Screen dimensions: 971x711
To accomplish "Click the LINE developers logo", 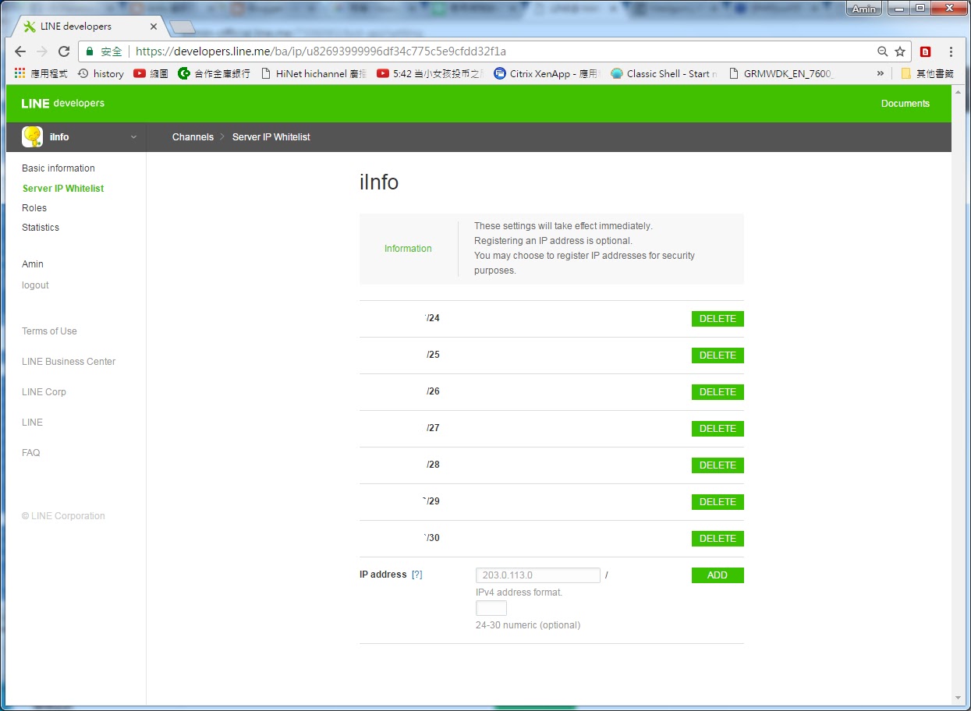I will (x=62, y=103).
